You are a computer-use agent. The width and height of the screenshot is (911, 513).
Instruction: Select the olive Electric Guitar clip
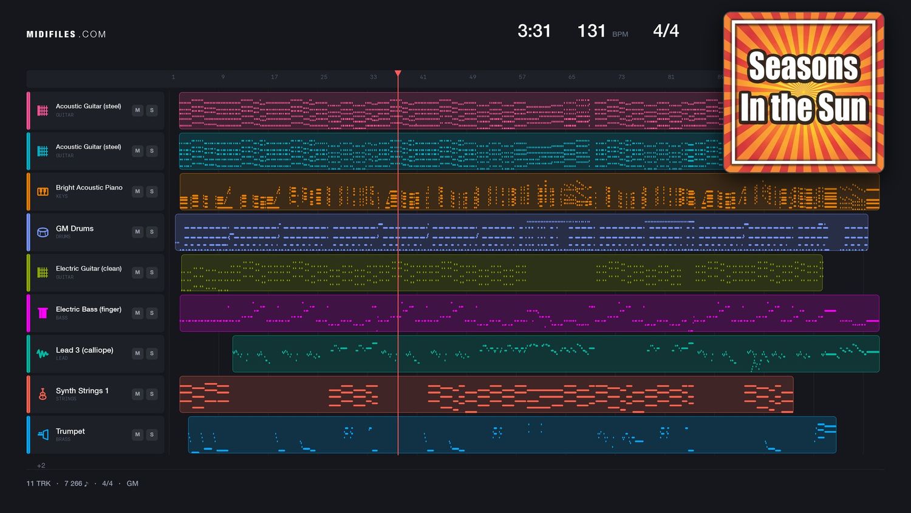pyautogui.click(x=502, y=272)
